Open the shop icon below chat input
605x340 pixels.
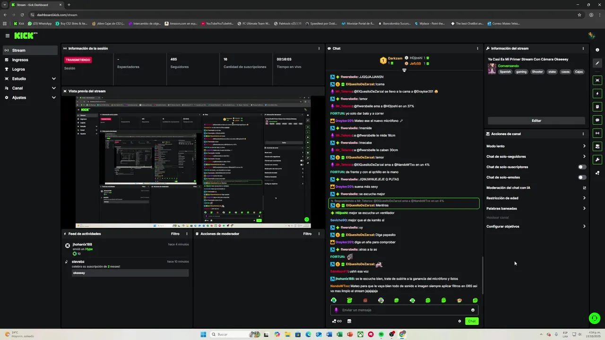point(349,321)
